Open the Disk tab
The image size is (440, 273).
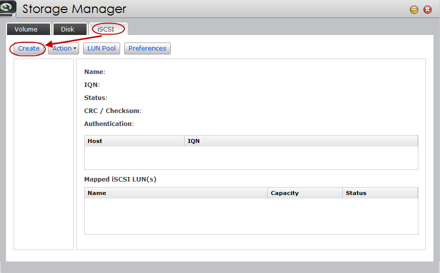coord(70,29)
